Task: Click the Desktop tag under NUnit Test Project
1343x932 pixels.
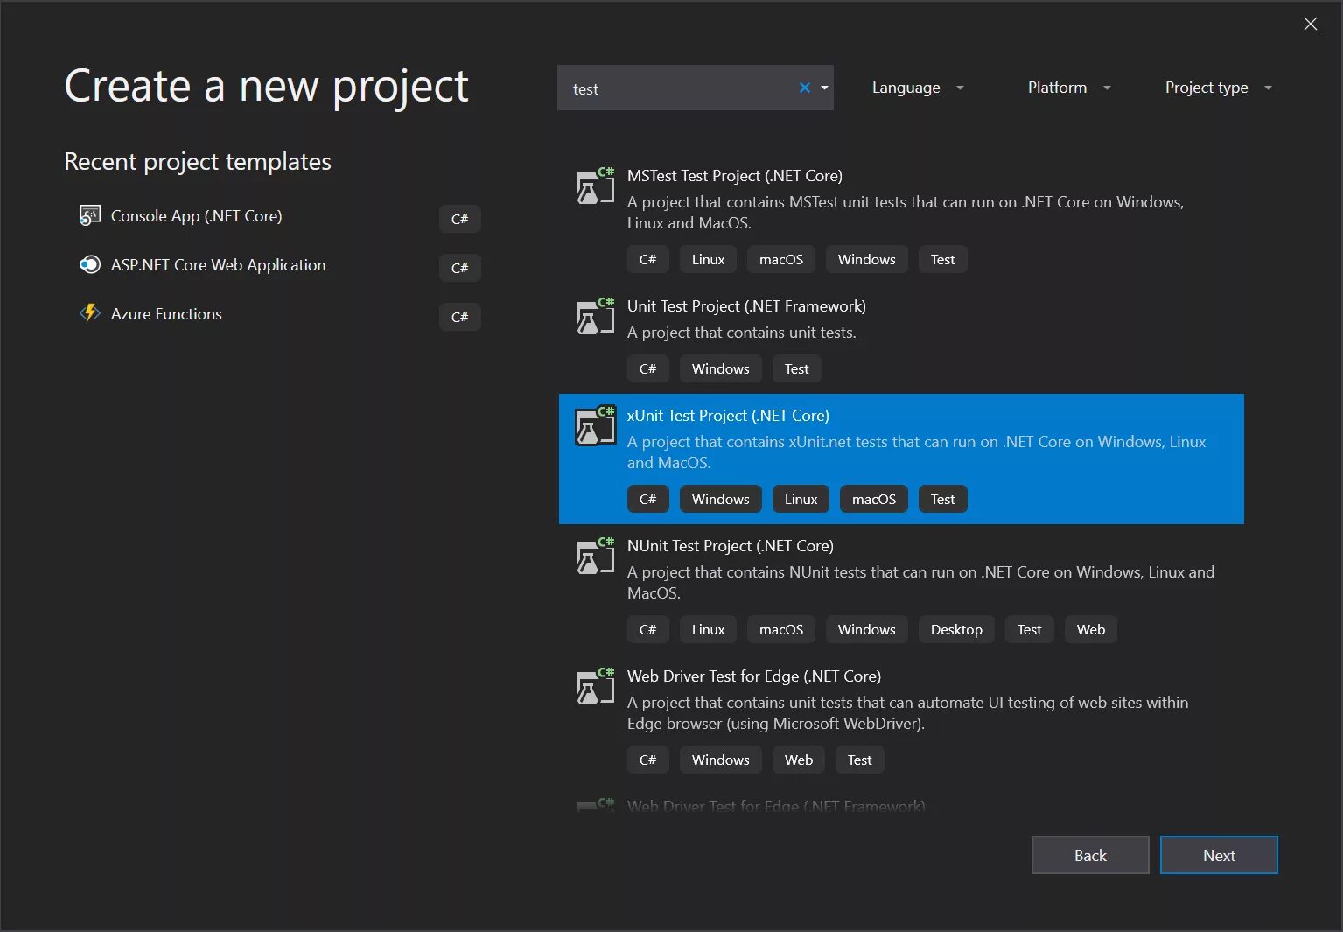Action: point(956,629)
